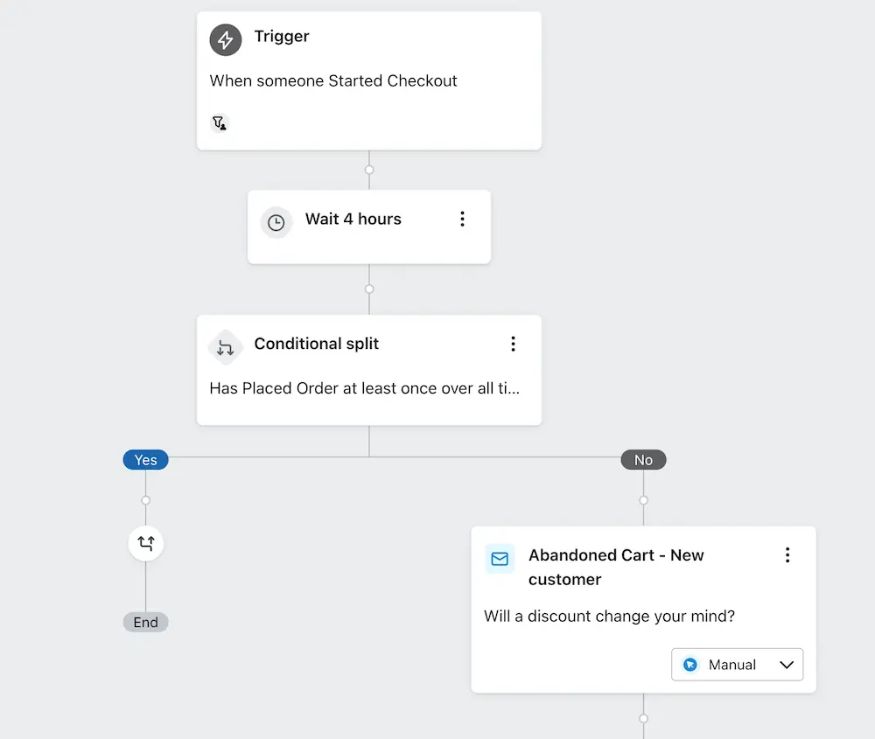
Task: Click the rejoin-path icon under Yes branch
Action: [145, 544]
